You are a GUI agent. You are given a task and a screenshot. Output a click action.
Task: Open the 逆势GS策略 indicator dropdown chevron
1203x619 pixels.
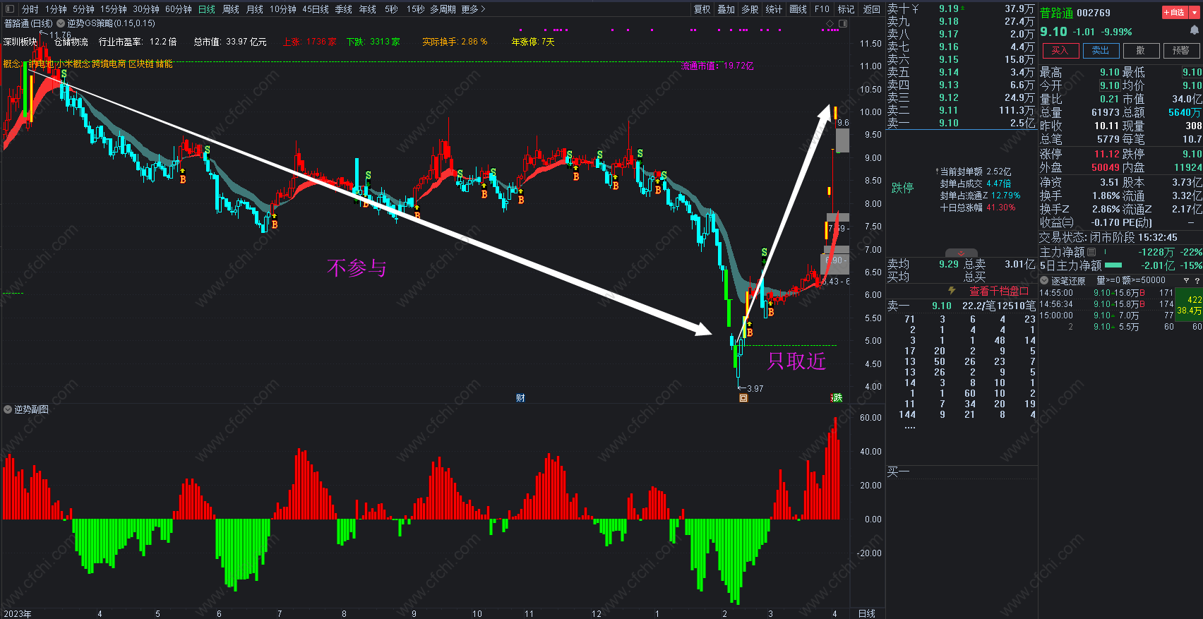(61, 23)
